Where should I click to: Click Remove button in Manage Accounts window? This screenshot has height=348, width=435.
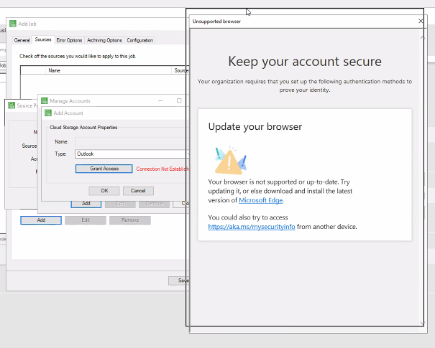click(x=155, y=204)
